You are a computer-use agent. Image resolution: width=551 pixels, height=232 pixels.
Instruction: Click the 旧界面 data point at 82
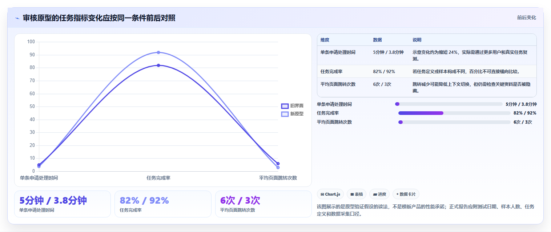coord(158,65)
